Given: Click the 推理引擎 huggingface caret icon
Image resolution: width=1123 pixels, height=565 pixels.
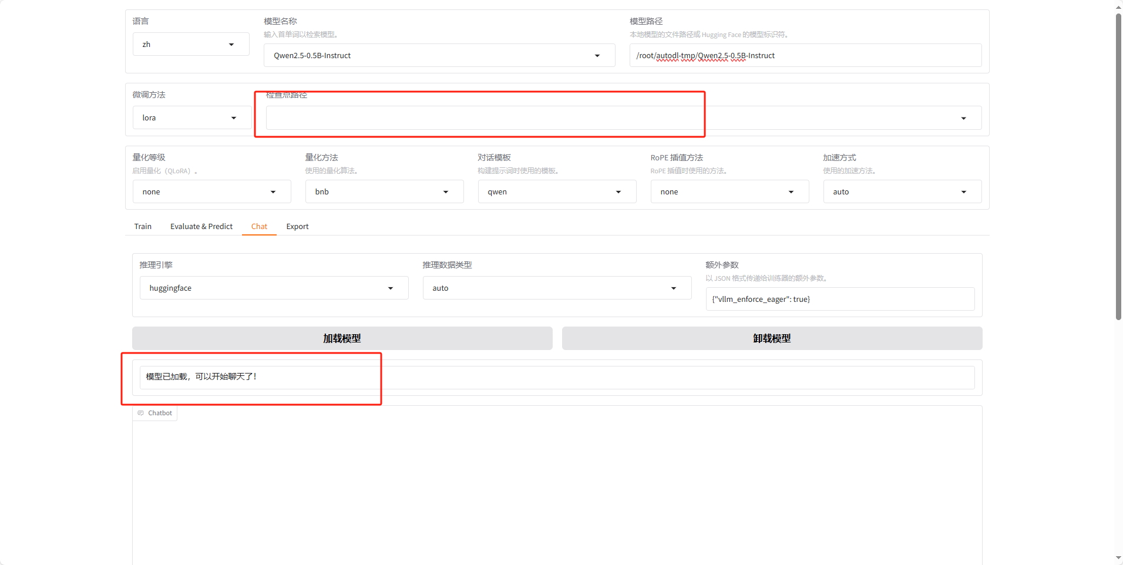Looking at the screenshot, I should point(391,289).
